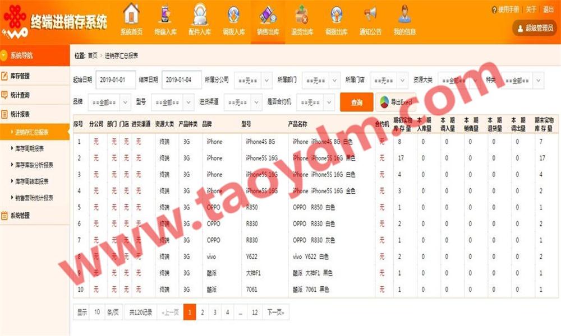Open the 所属分公司 dropdown
561x336 pixels.
click(x=253, y=80)
